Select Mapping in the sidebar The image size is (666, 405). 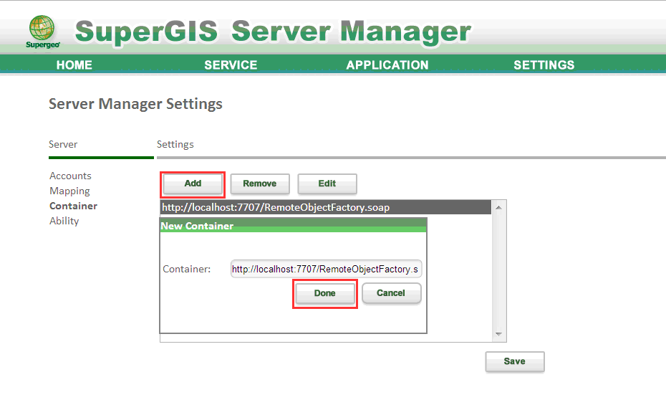[69, 191]
